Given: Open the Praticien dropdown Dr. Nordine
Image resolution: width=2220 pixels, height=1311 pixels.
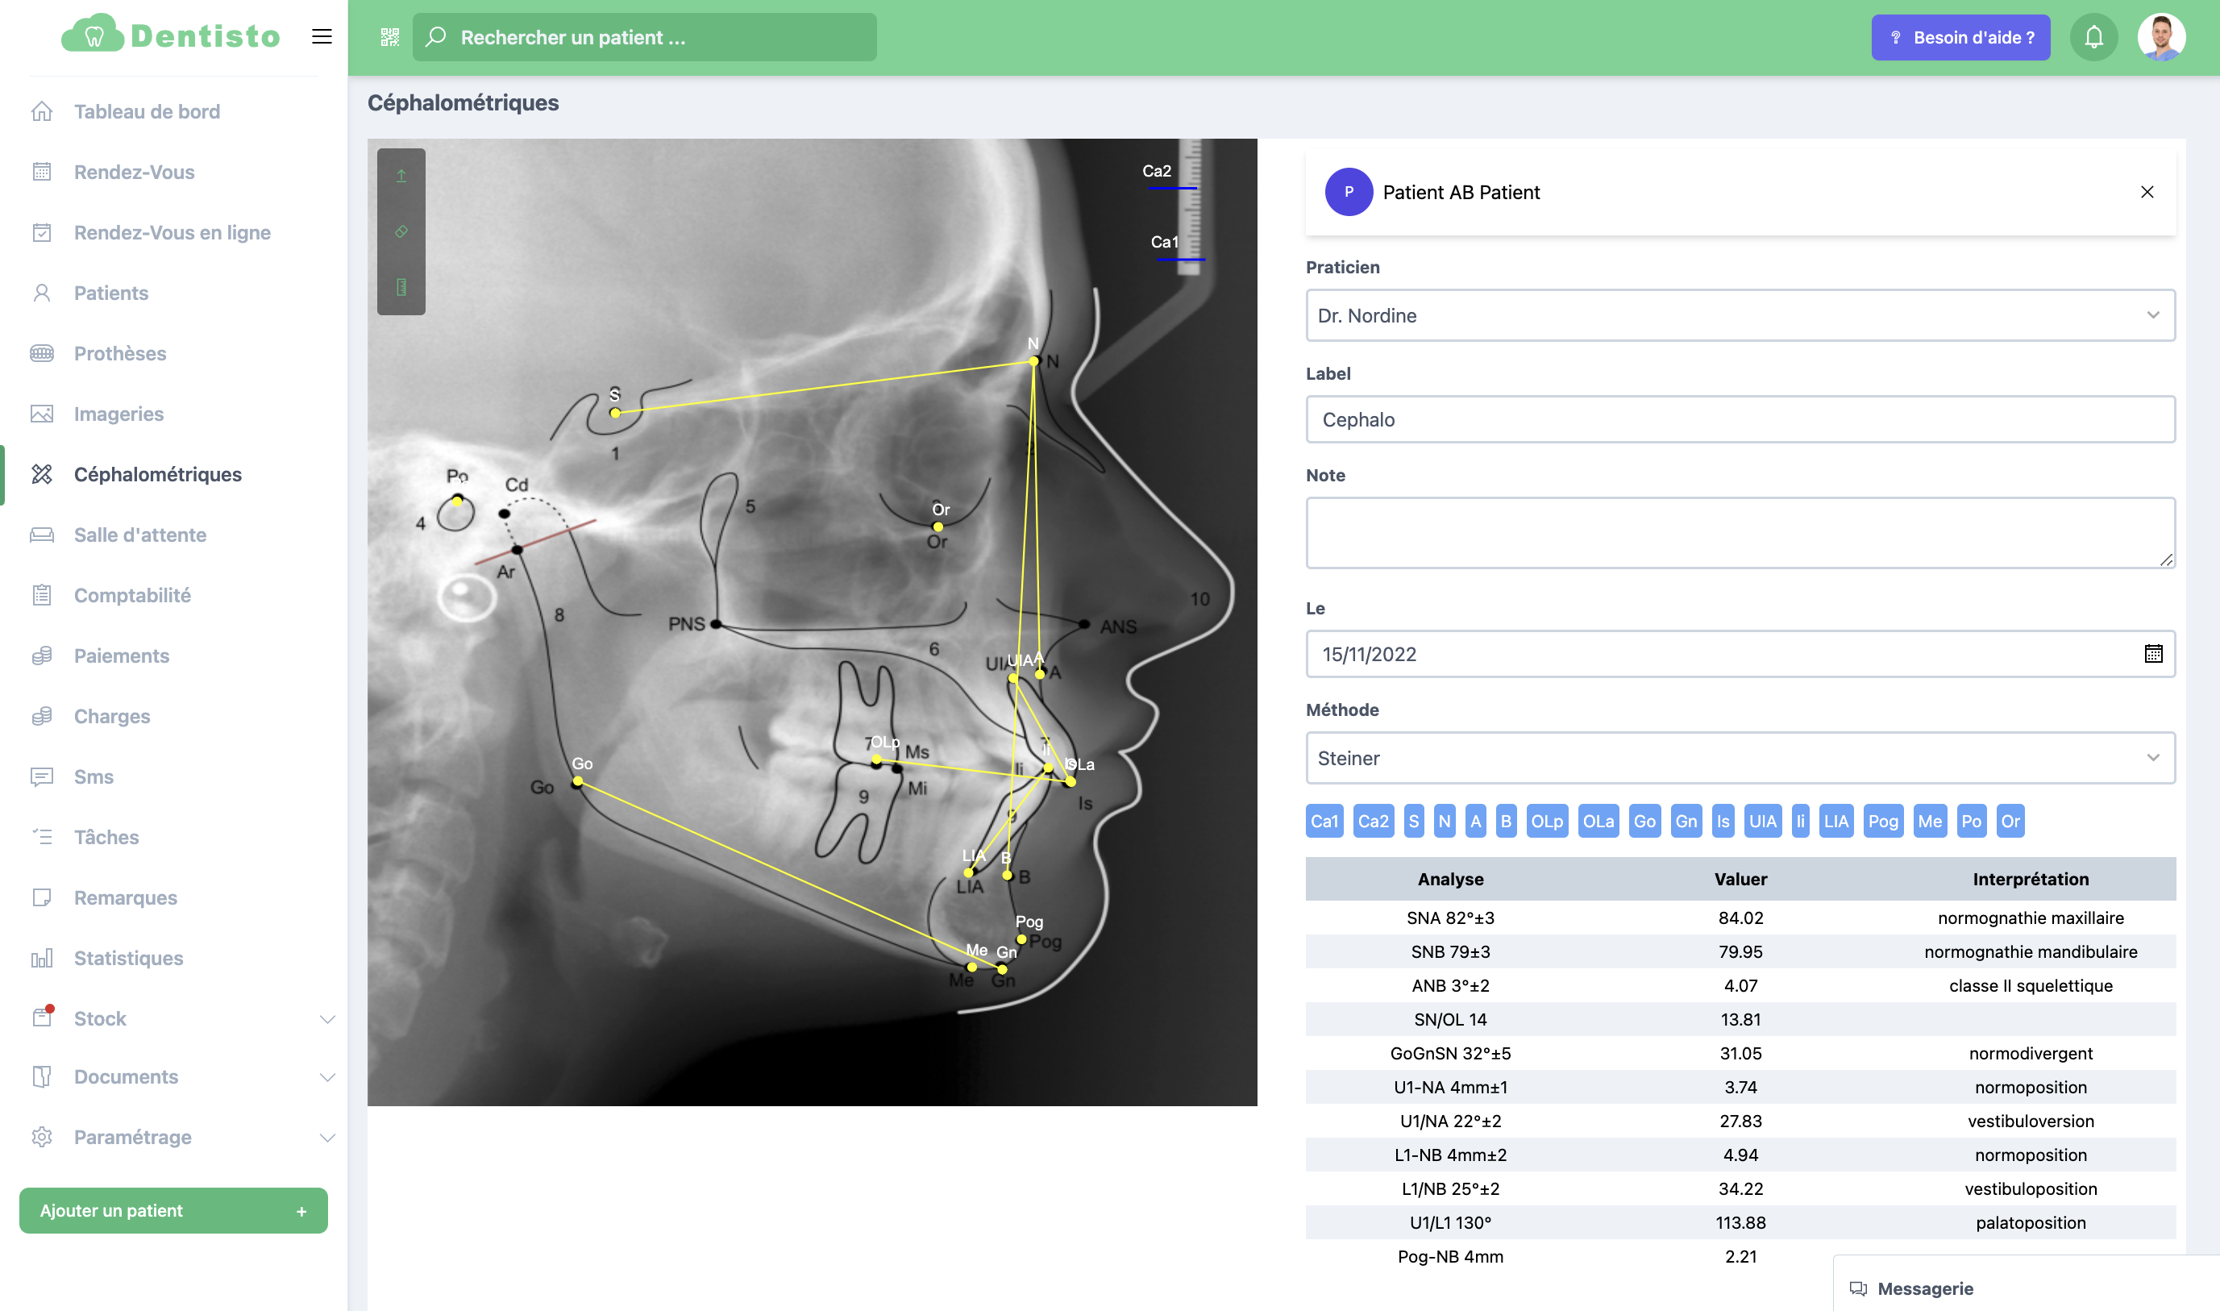Looking at the screenshot, I should [x=1740, y=315].
